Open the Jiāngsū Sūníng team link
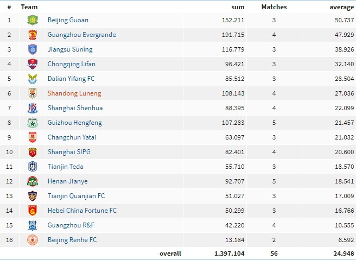The width and height of the screenshot is (356, 260). click(x=70, y=49)
